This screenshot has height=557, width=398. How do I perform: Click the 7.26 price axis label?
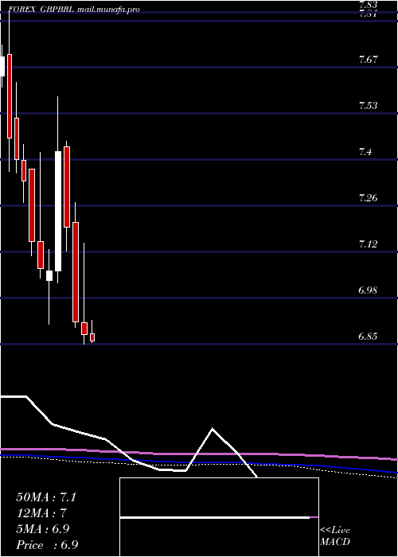(368, 198)
